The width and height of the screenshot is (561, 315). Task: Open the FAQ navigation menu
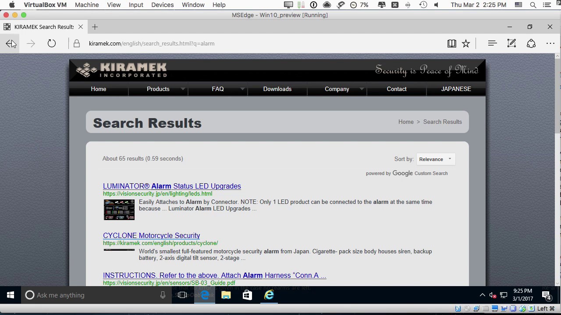click(x=218, y=89)
